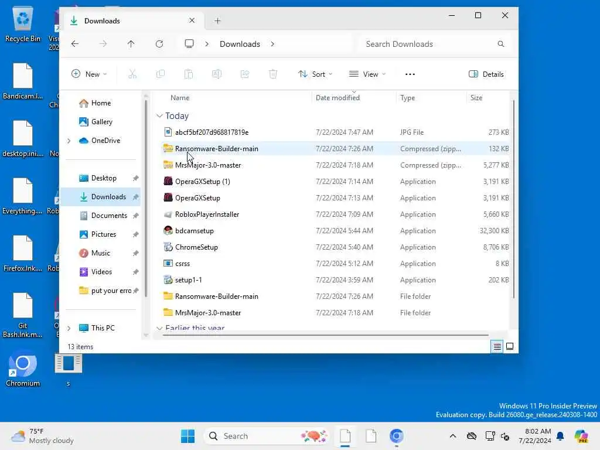
Task: Open the New dropdown menu
Action: (89, 74)
